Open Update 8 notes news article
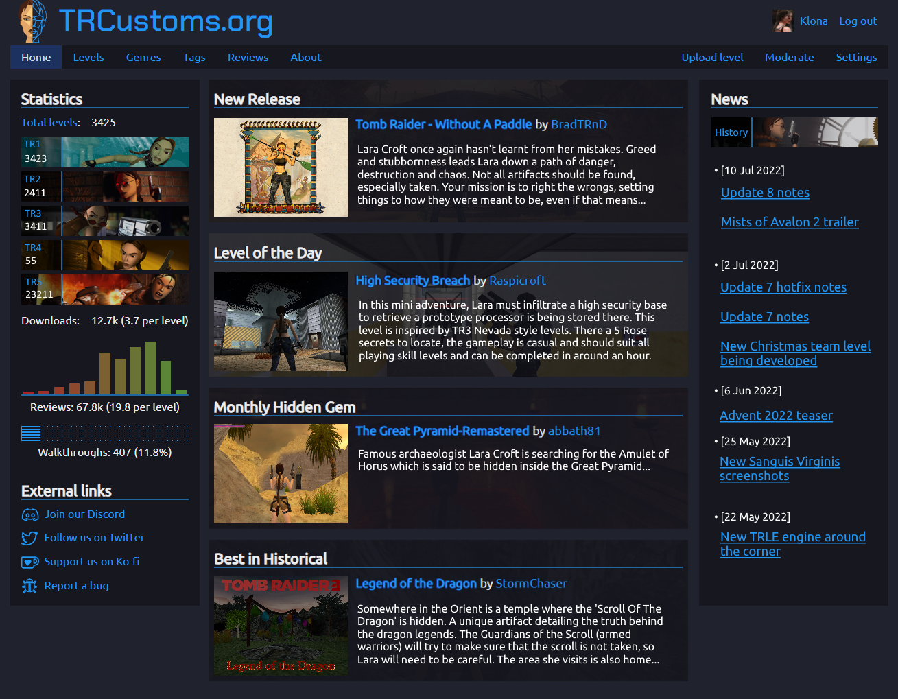 765,193
